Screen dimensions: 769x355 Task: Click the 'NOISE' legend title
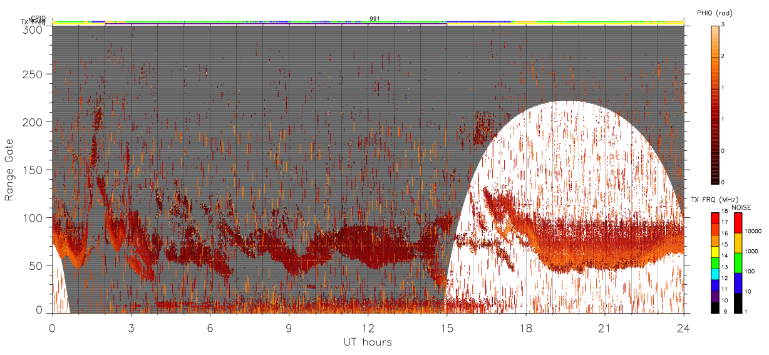pos(741,207)
